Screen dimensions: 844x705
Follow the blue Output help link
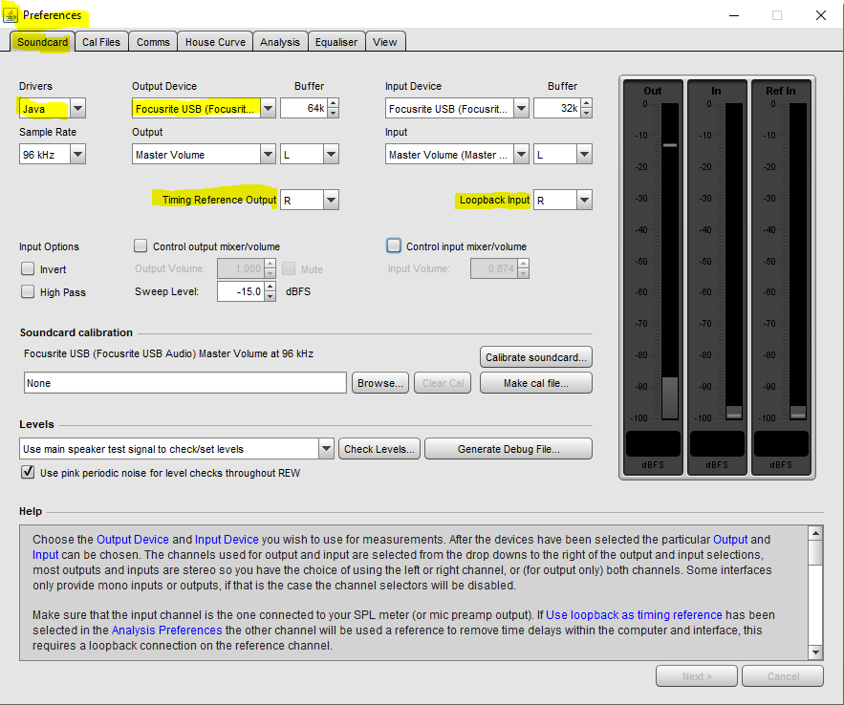[x=730, y=540]
